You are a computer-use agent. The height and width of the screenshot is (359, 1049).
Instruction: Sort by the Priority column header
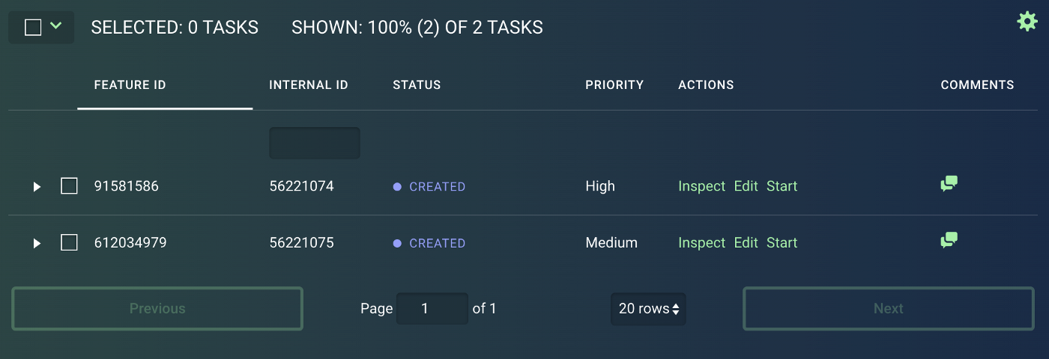614,85
